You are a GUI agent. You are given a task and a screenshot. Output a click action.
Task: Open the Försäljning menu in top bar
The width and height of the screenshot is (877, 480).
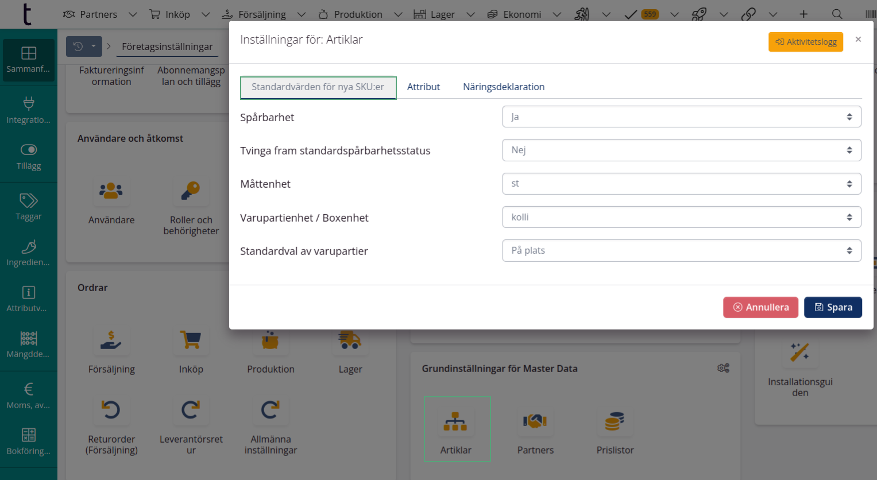pyautogui.click(x=262, y=14)
